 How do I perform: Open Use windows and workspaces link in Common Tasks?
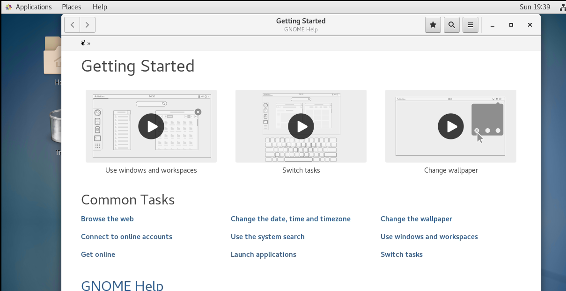(x=429, y=237)
